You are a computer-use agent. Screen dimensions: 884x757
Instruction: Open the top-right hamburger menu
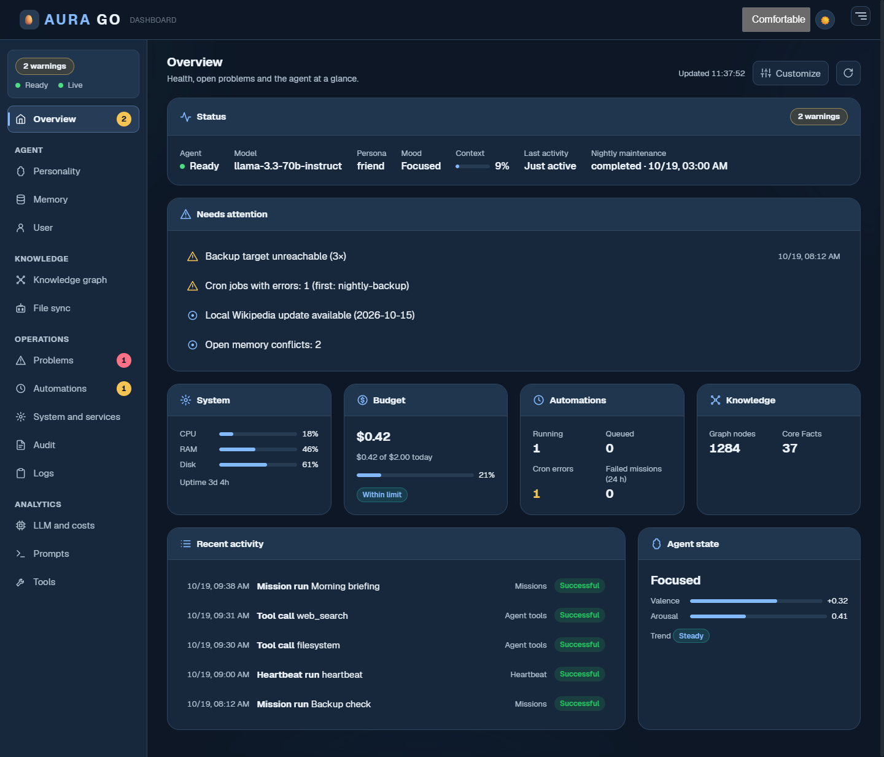861,16
